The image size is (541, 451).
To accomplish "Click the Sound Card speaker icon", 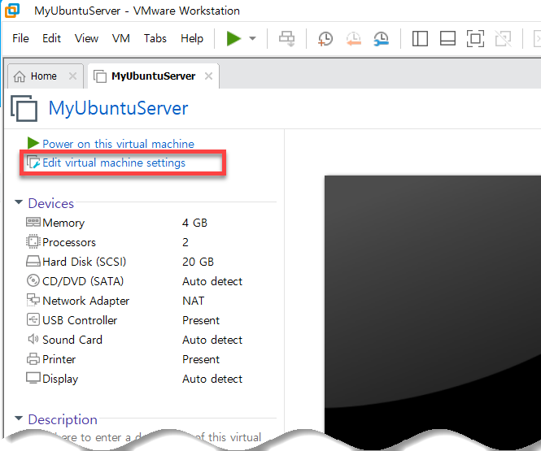I will pos(33,339).
